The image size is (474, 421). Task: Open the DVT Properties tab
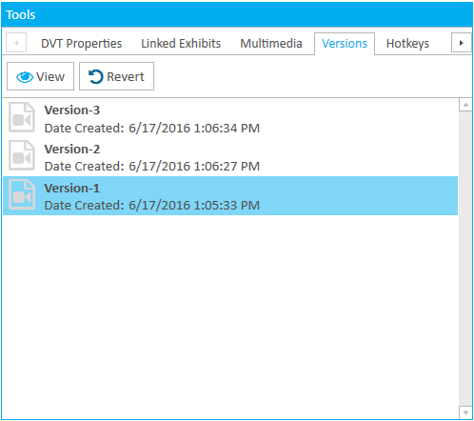point(82,44)
